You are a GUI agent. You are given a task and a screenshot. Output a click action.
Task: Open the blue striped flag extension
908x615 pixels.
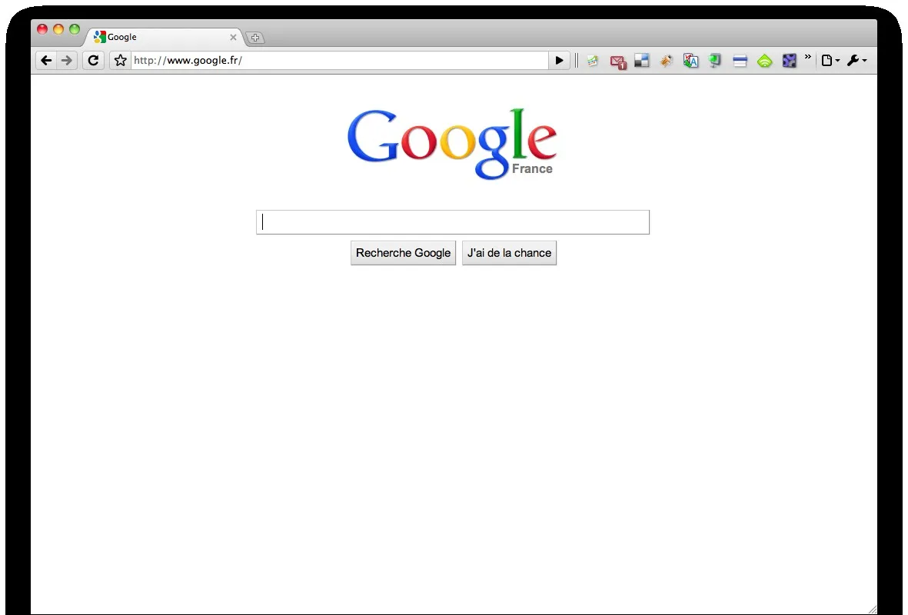[740, 60]
